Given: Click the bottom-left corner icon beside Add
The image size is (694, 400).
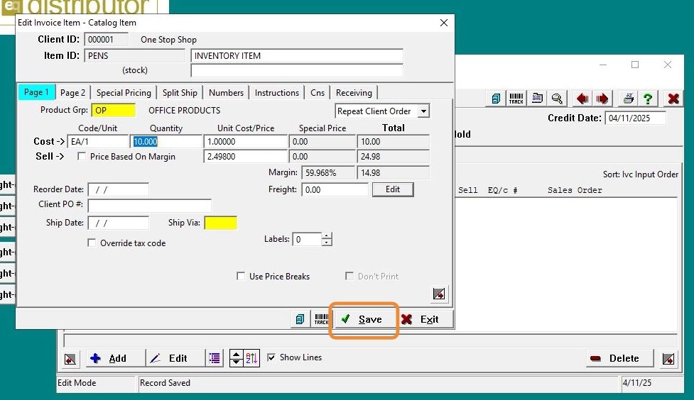Looking at the screenshot, I should pos(70,359).
